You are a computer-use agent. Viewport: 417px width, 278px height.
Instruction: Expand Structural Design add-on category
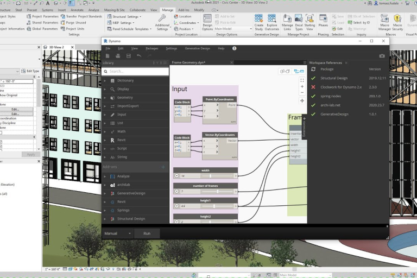105,219
